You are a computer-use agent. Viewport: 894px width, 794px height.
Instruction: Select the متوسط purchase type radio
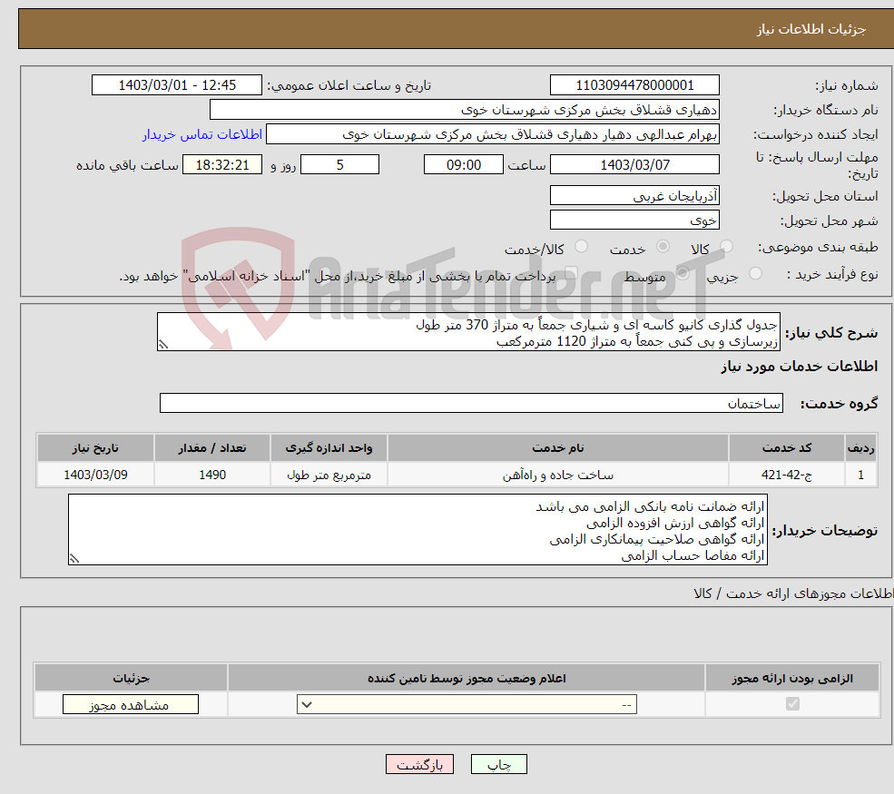(683, 273)
